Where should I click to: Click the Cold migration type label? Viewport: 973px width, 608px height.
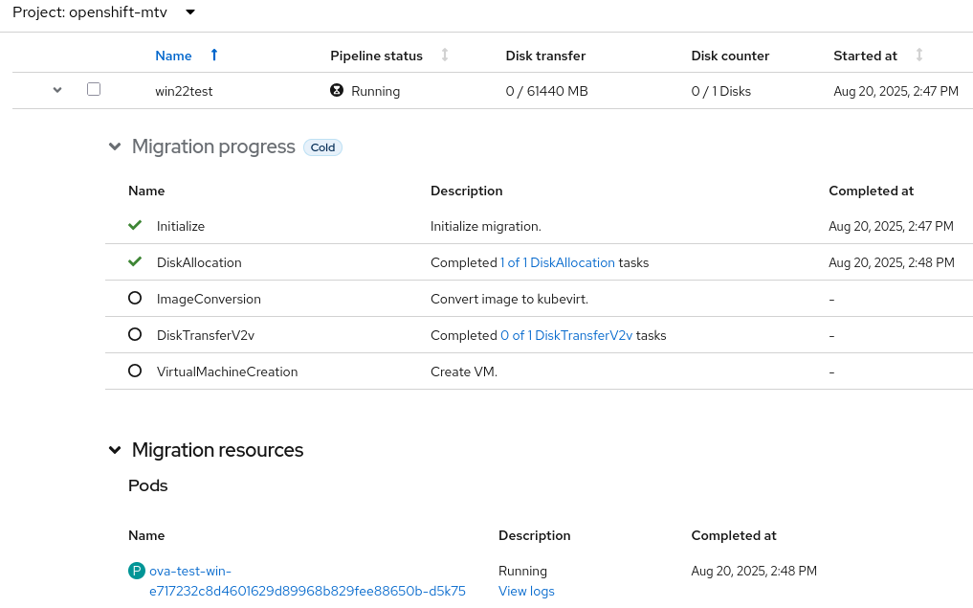(322, 147)
